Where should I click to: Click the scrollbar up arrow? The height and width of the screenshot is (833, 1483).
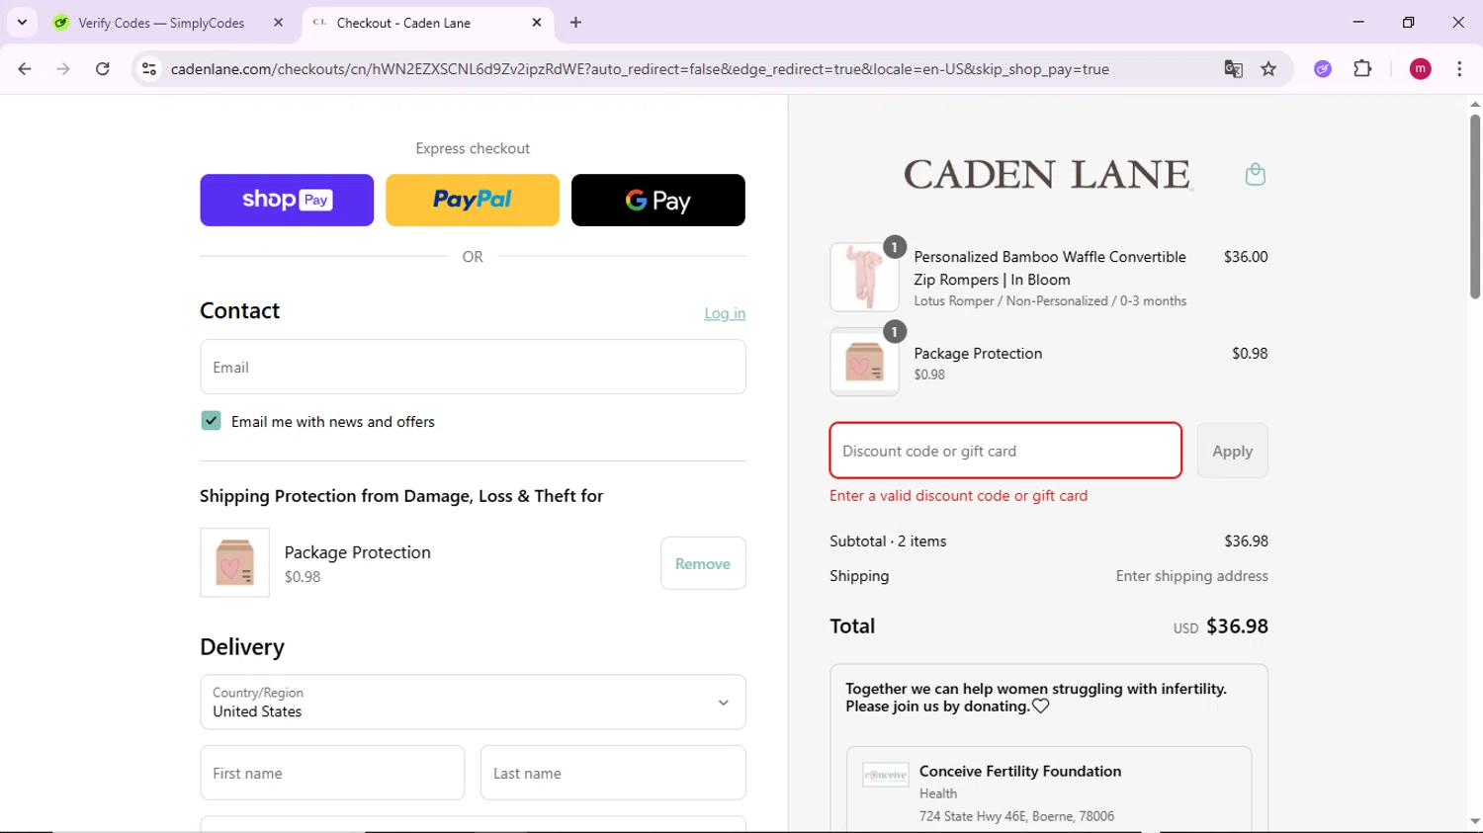pyautogui.click(x=1474, y=104)
